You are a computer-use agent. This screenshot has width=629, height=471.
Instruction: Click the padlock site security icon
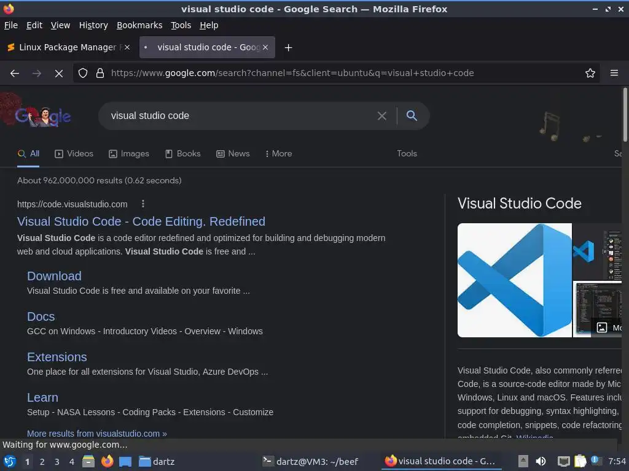tap(100, 73)
